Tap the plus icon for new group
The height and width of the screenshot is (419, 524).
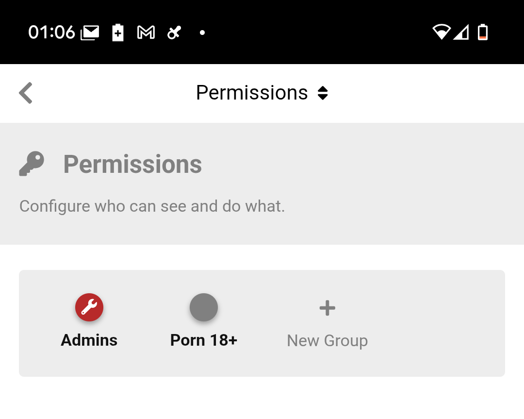(327, 308)
